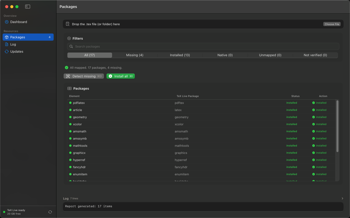Click the document search icon in drop zone
Viewport: 350px width, 218px height.
pyautogui.click(x=67, y=24)
